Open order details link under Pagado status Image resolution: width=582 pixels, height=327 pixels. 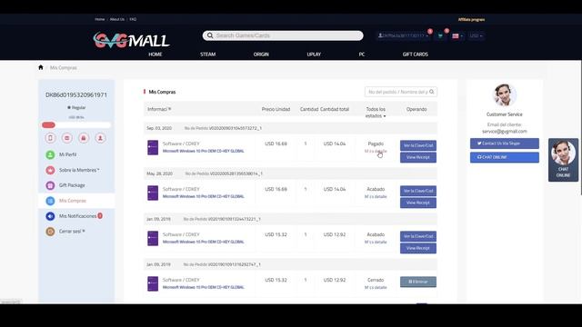(x=376, y=152)
